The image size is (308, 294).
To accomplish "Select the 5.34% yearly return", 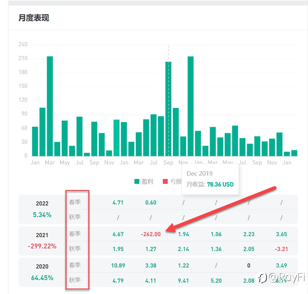I will pos(42,215).
